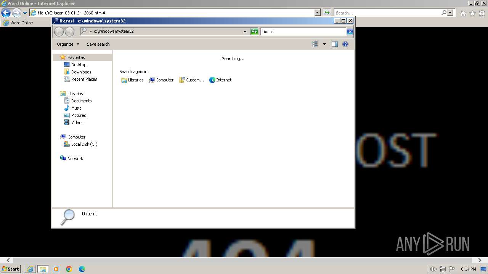Click the green refresh button in Explorer
This screenshot has width=488, height=274.
click(x=254, y=32)
